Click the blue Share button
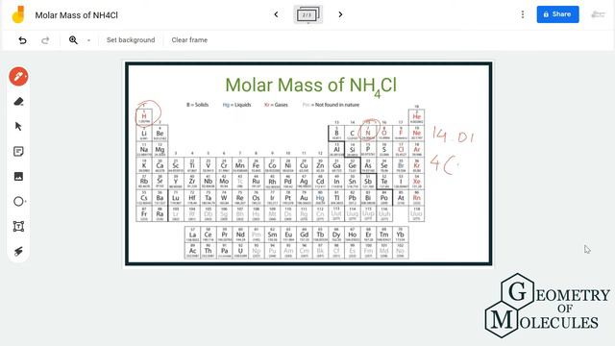 point(557,14)
